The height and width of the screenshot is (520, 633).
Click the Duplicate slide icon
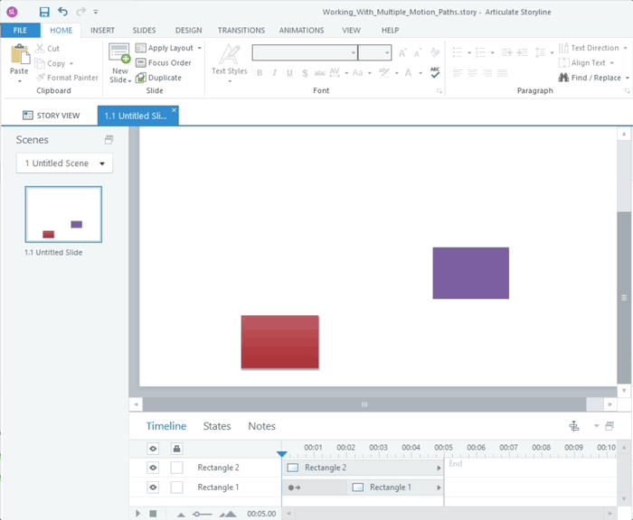tap(141, 78)
